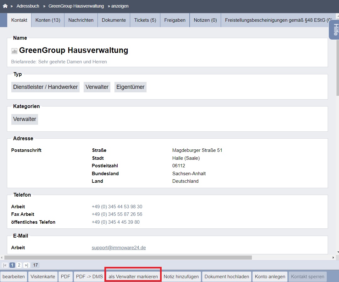Click Konto anlegen button

(270, 277)
